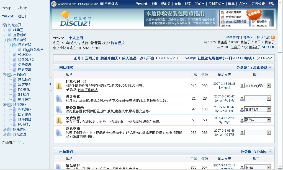Click the Discuz! logo

coord(75,18)
